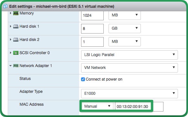Click the Hard disk 1 drive icon
This screenshot has width=188, height=117.
point(16,26)
